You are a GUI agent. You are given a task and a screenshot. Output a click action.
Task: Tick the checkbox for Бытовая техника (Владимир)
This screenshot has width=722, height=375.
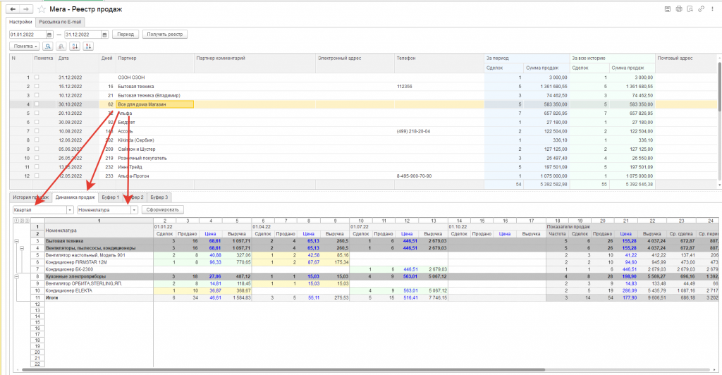coord(37,95)
